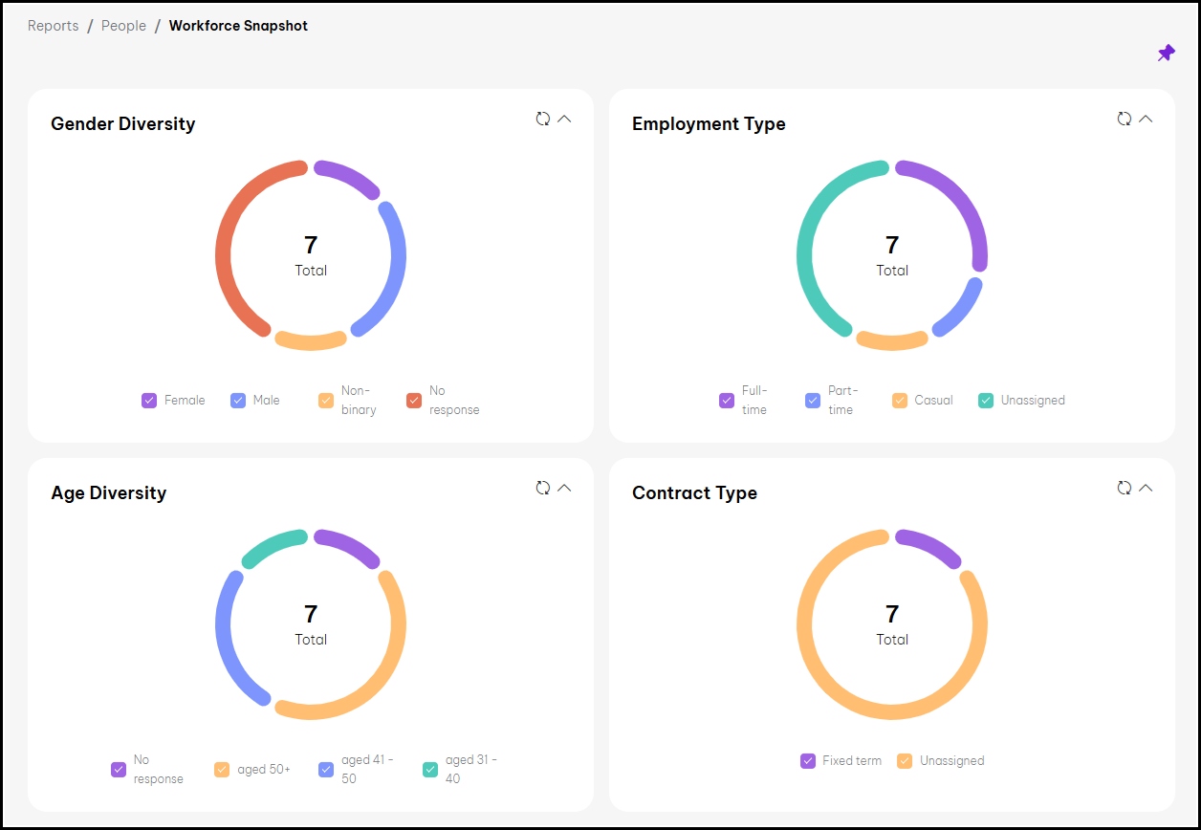Viewport: 1201px width, 830px height.
Task: Toggle the Fixed term checkbox
Action: coord(808,761)
